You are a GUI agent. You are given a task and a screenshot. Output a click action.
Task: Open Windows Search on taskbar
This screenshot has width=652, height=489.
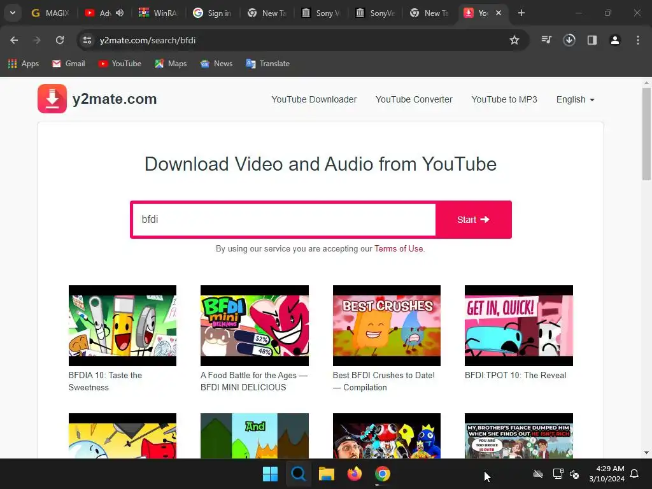pos(298,474)
